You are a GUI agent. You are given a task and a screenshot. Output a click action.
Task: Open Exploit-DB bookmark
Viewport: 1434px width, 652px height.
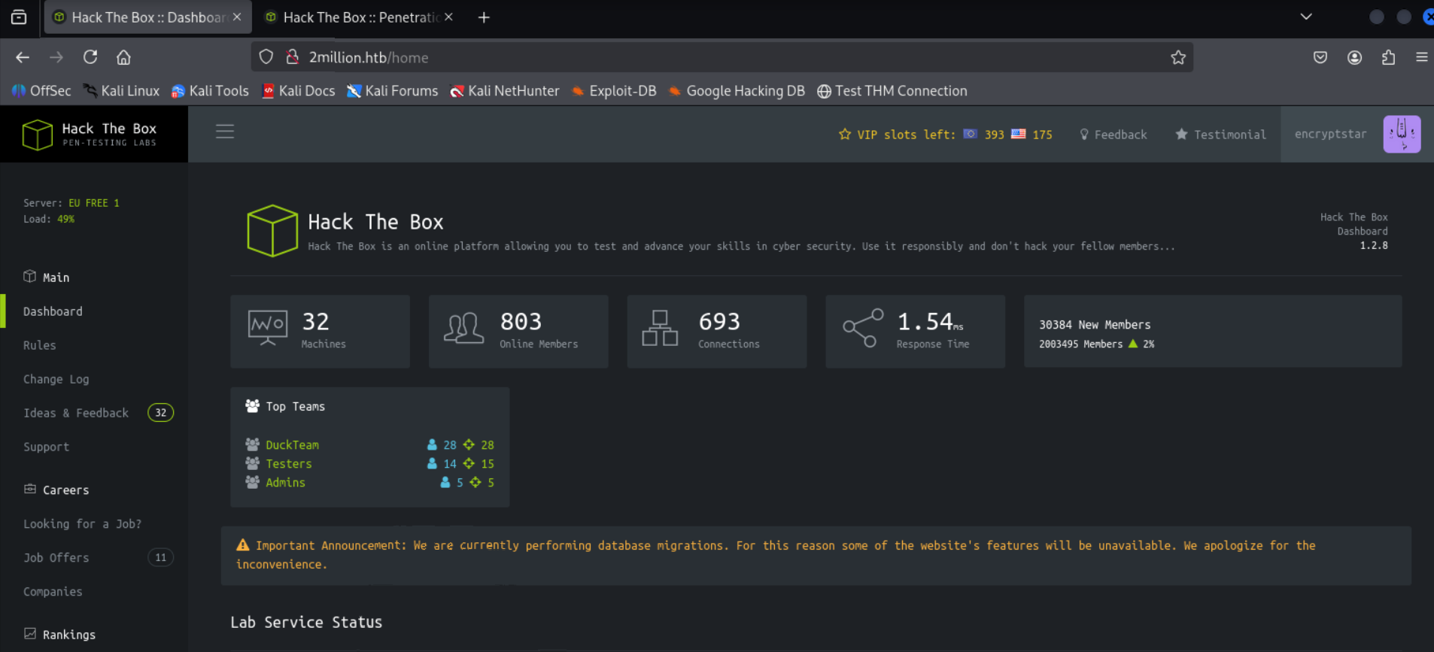click(x=614, y=91)
